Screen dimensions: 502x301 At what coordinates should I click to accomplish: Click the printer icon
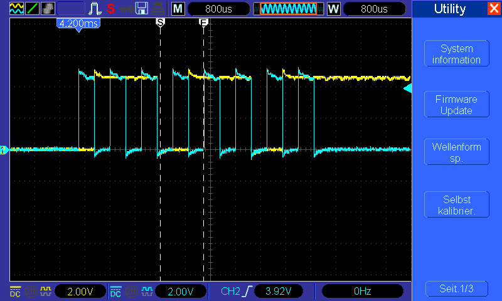158,9
